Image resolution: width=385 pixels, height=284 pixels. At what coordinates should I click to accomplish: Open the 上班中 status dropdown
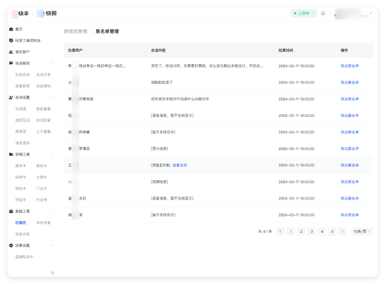pyautogui.click(x=303, y=13)
